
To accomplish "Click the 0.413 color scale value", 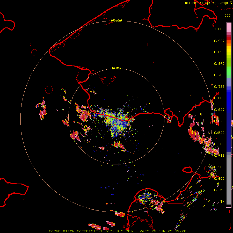I will (219, 156).
